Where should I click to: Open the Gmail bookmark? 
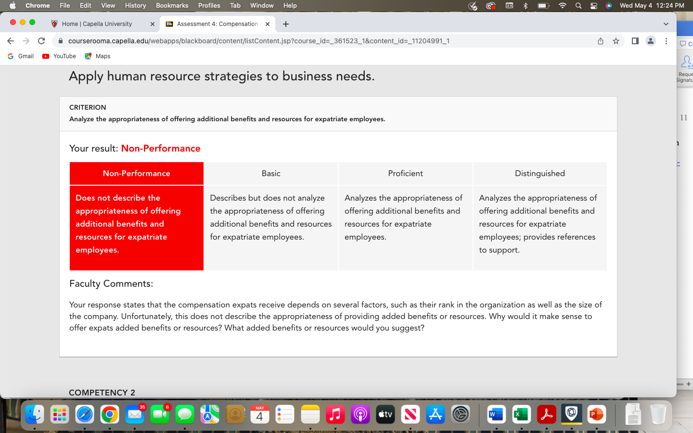coord(21,56)
